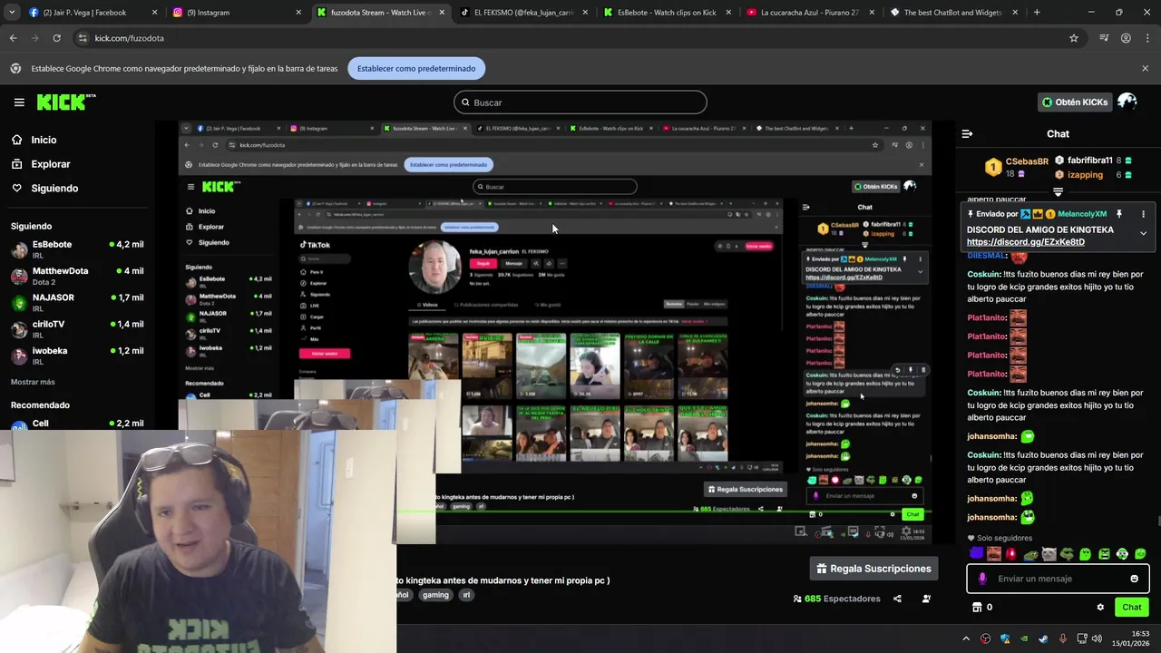Click the gaming tag
Screen dimensions: 1161x653
pyautogui.click(x=435, y=595)
